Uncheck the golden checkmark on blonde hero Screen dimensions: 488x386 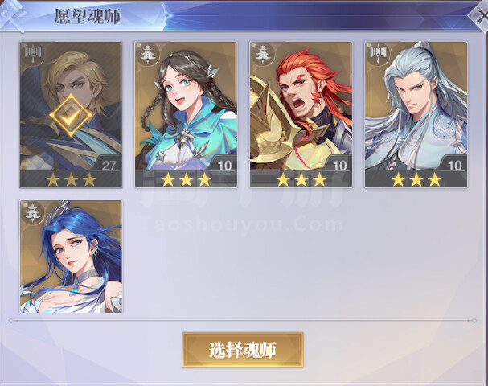[71, 115]
